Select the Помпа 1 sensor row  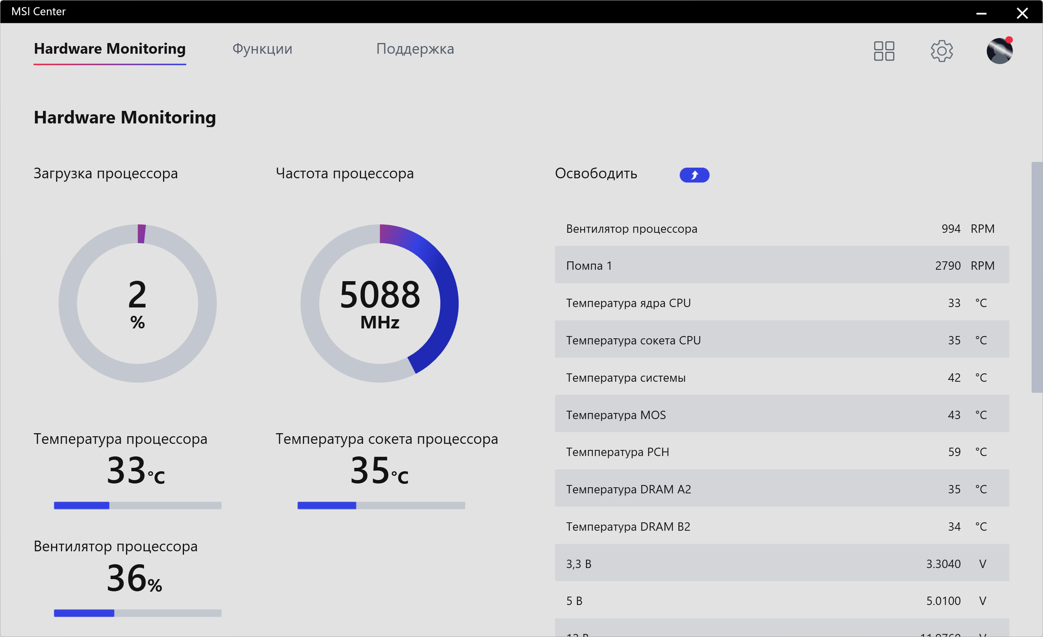(x=781, y=265)
